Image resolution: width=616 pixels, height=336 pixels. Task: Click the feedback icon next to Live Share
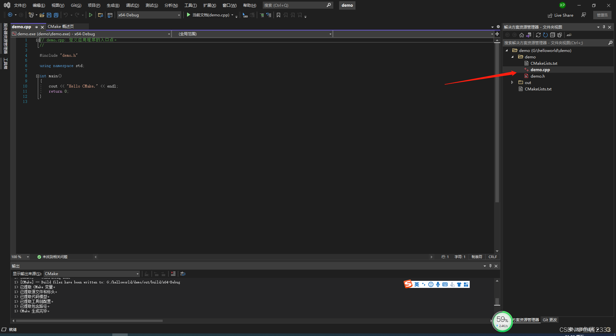tap(584, 15)
